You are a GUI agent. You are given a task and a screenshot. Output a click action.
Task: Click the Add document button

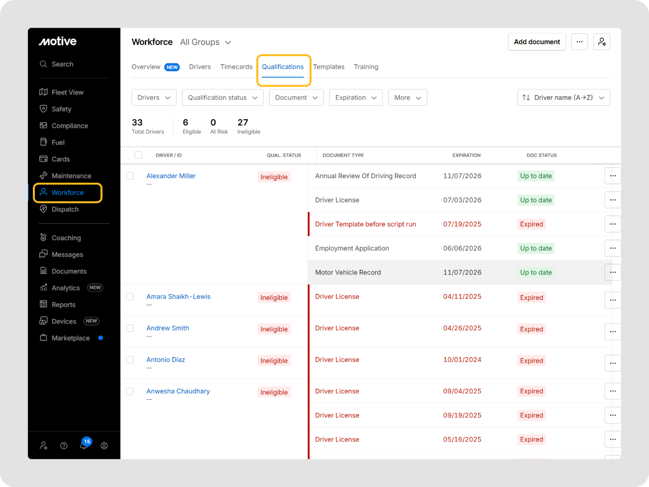[537, 42]
